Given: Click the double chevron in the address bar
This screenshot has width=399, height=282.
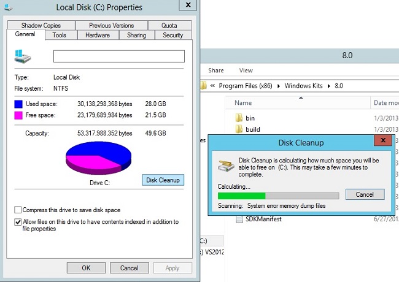Looking at the screenshot, I should [x=212, y=85].
